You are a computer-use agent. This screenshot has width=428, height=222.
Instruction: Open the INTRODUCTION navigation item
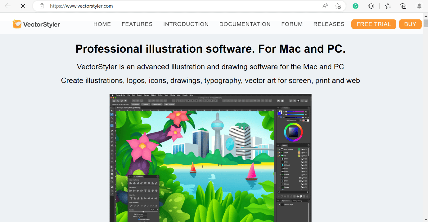(186, 24)
